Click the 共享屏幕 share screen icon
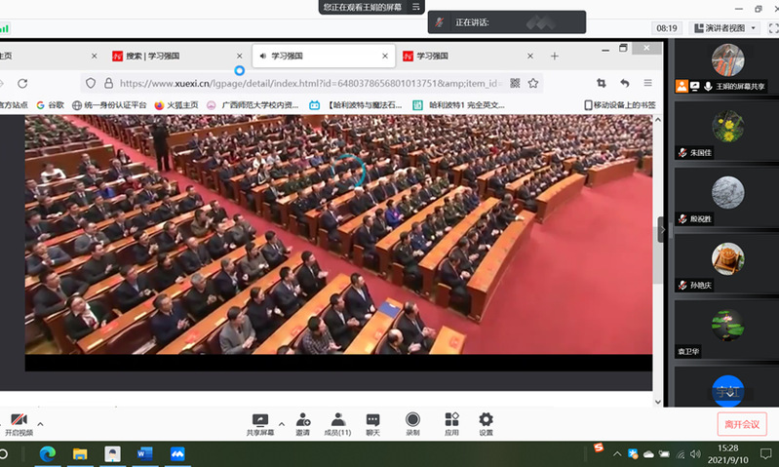Viewport: 779px width, 467px height. [x=259, y=421]
